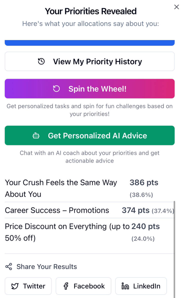The image size is (181, 298).
Task: Click the Facebook logo icon
Action: tap(66, 286)
